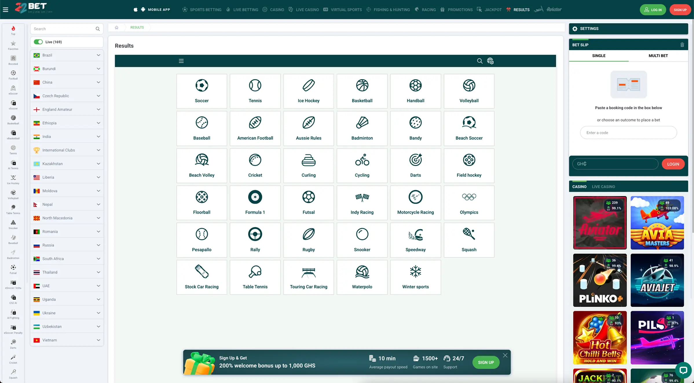Open Handball results
The image size is (694, 383).
[x=415, y=91]
